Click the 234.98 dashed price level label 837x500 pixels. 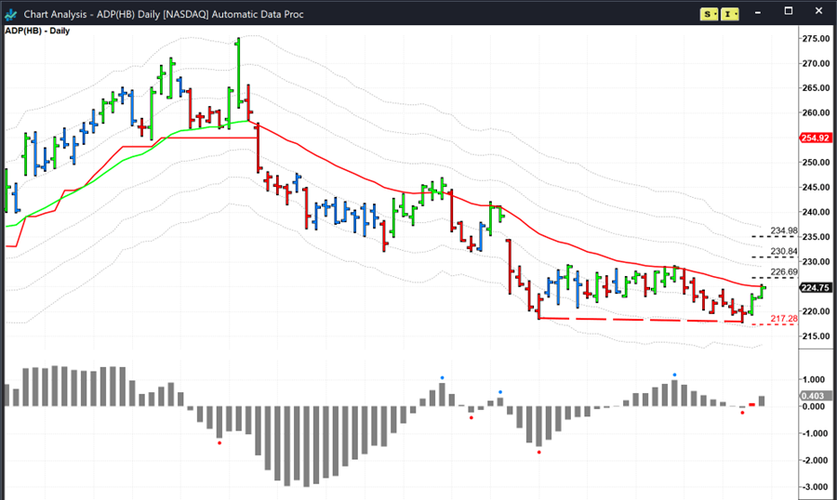[x=784, y=230]
